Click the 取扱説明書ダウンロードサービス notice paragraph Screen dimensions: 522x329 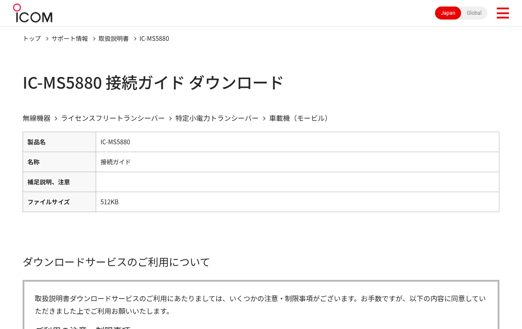261,305
